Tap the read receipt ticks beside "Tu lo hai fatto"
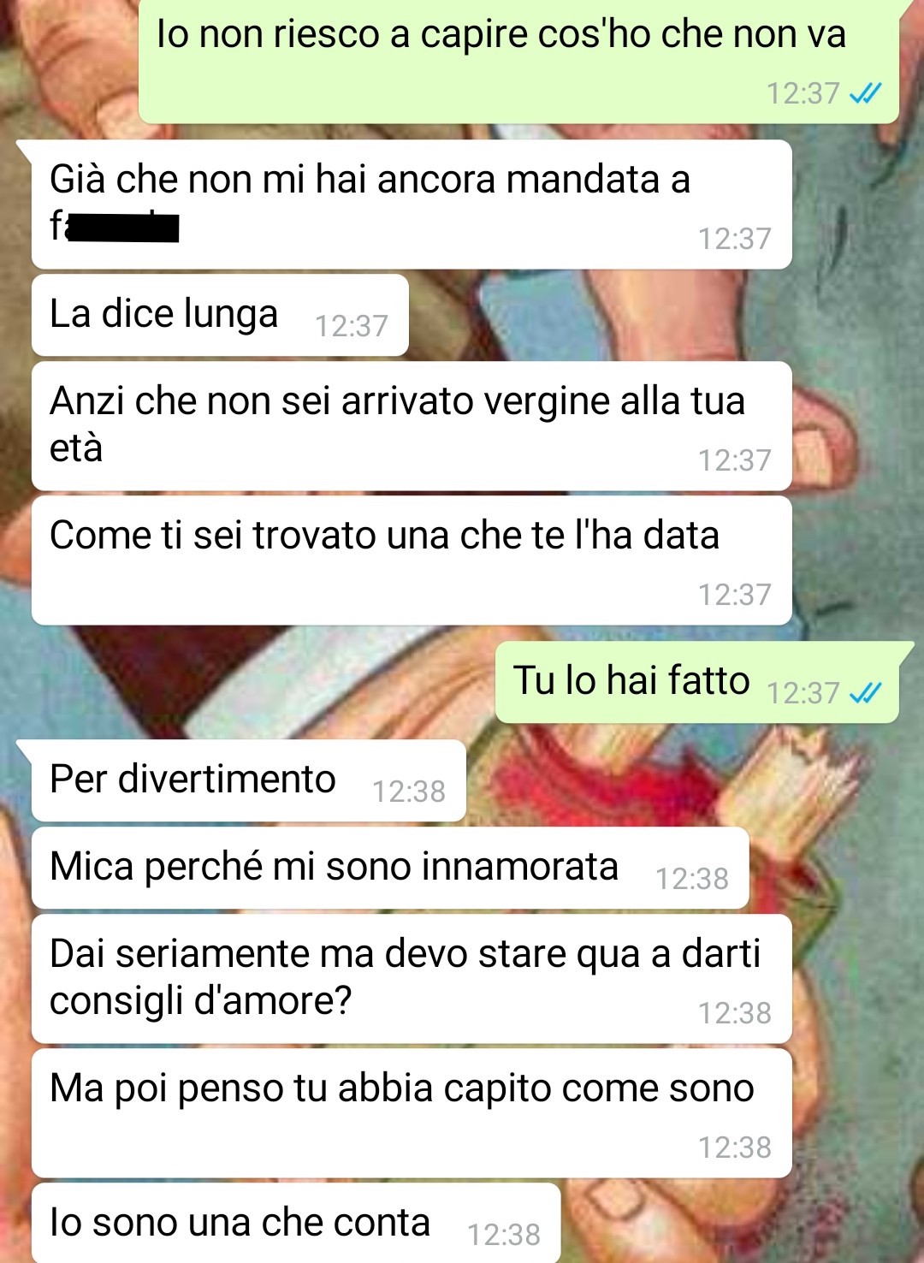Image resolution: width=924 pixels, height=1263 pixels. click(x=865, y=692)
